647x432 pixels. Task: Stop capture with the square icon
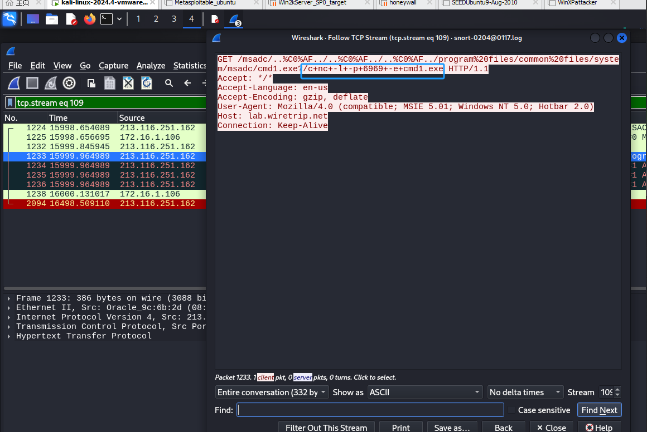click(32, 83)
